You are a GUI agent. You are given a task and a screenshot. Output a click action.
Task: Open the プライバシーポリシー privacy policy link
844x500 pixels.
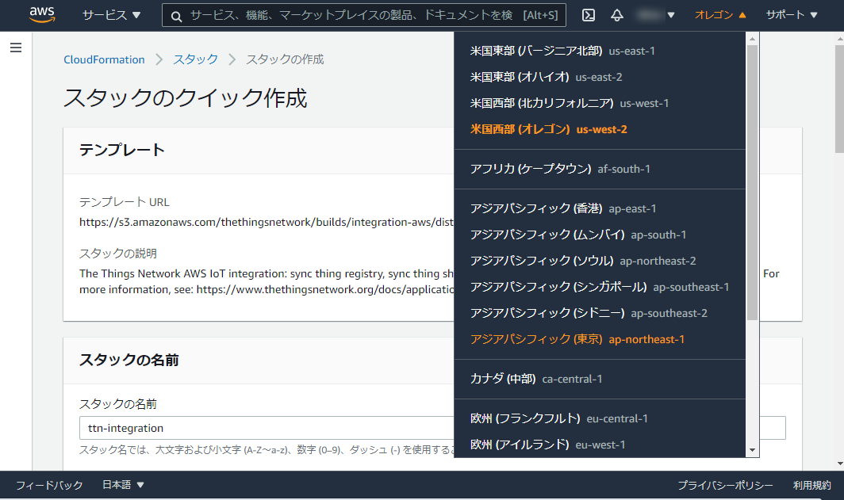pyautogui.click(x=725, y=485)
